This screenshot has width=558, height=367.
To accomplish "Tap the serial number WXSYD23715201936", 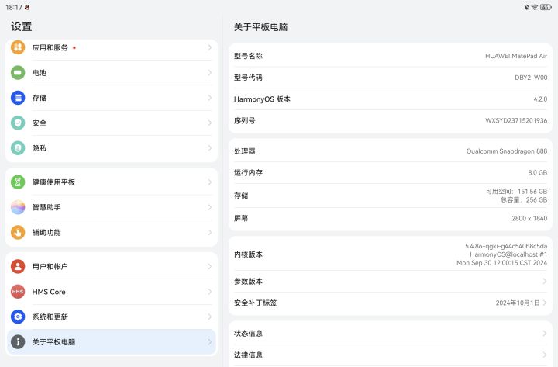I will pos(516,120).
